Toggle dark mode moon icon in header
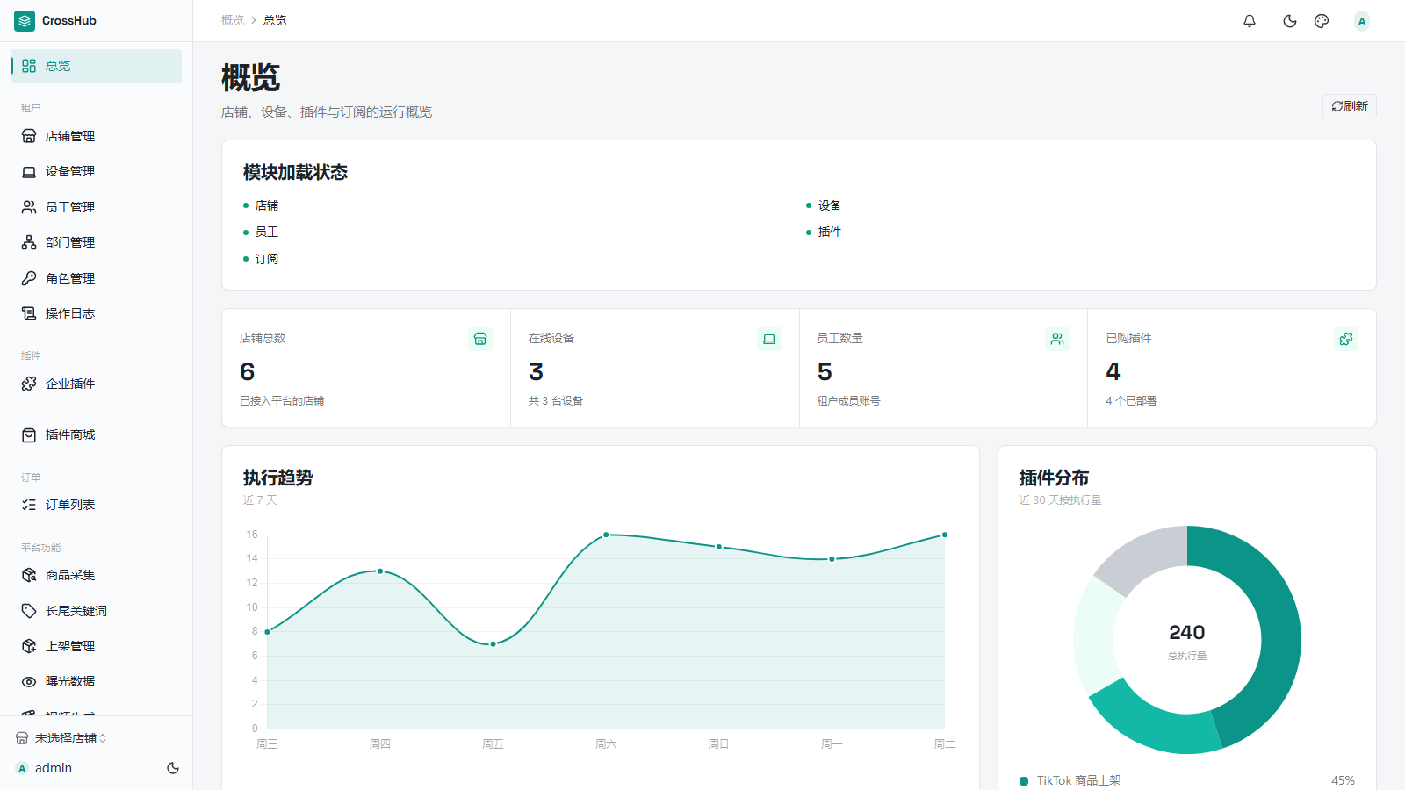Screen dimensions: 1405x790 [x=1290, y=21]
